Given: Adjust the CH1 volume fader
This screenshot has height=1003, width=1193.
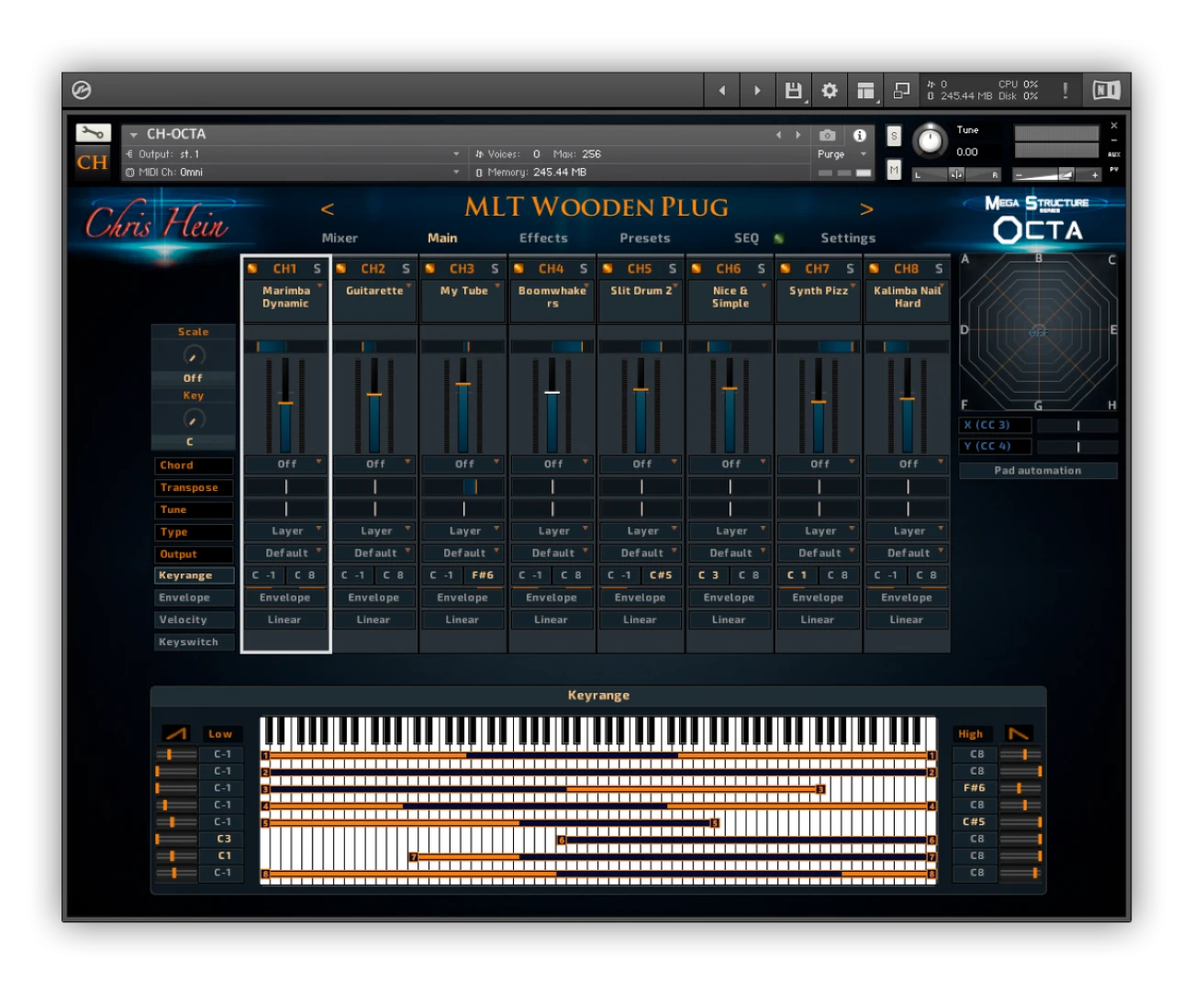Looking at the screenshot, I should click(285, 403).
